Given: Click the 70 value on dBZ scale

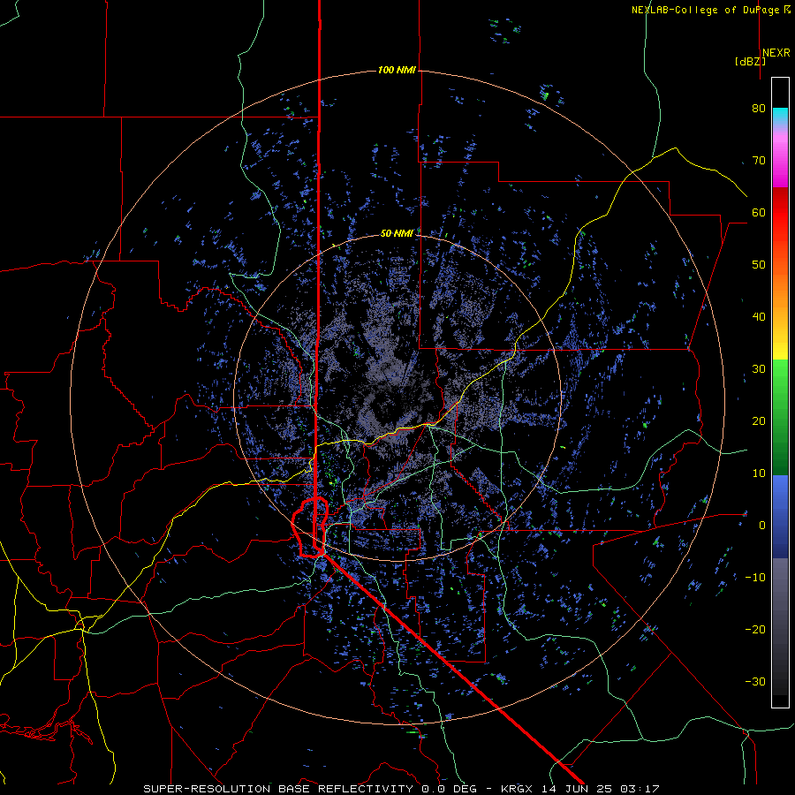Looking at the screenshot, I should pyautogui.click(x=759, y=160).
